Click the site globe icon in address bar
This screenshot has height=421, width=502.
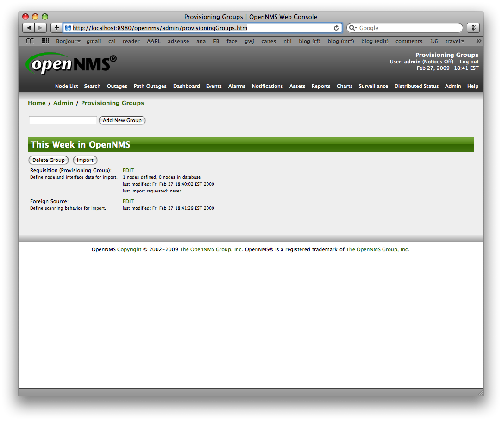coord(68,28)
